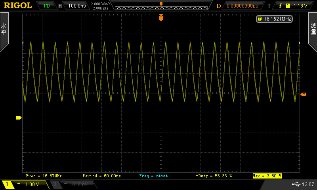Click the orange trigger level marker at right edge
Image resolution: width=317 pixels, height=190 pixels.
tap(303, 94)
